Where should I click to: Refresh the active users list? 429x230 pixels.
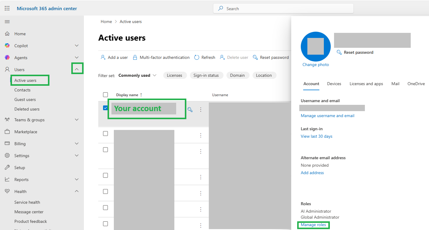point(205,57)
